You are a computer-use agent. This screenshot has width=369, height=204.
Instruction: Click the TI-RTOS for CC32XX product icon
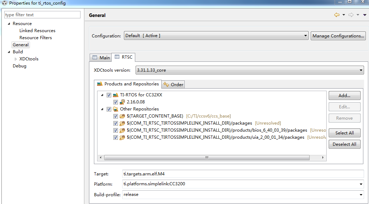[115, 95]
